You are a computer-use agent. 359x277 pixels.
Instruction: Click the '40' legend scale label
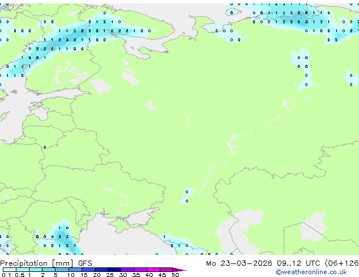click(x=149, y=275)
